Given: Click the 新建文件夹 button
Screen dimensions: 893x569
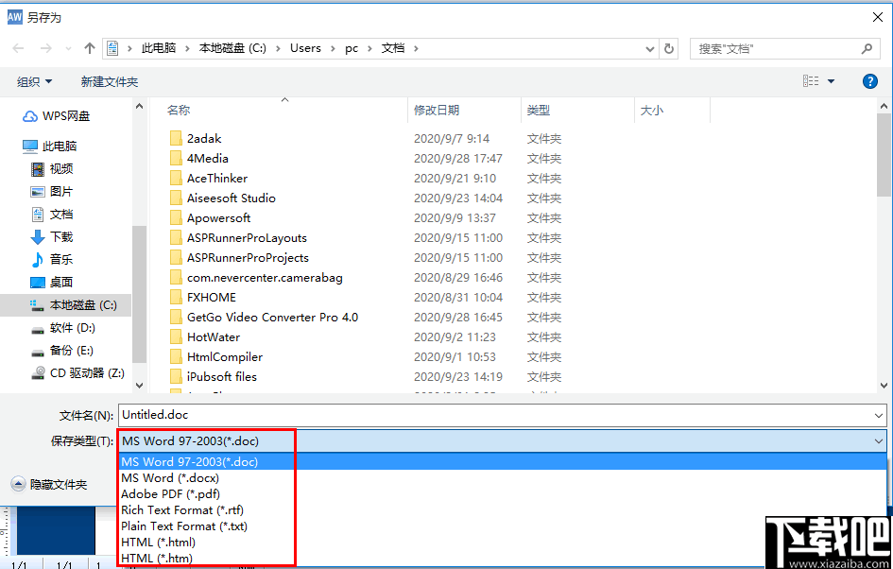Looking at the screenshot, I should pos(109,80).
